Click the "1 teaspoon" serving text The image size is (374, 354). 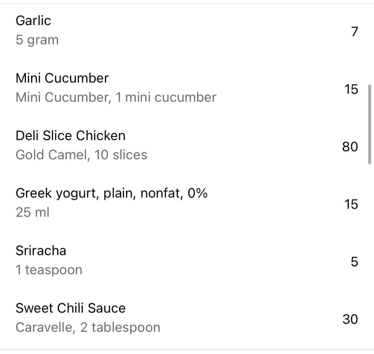tap(49, 270)
